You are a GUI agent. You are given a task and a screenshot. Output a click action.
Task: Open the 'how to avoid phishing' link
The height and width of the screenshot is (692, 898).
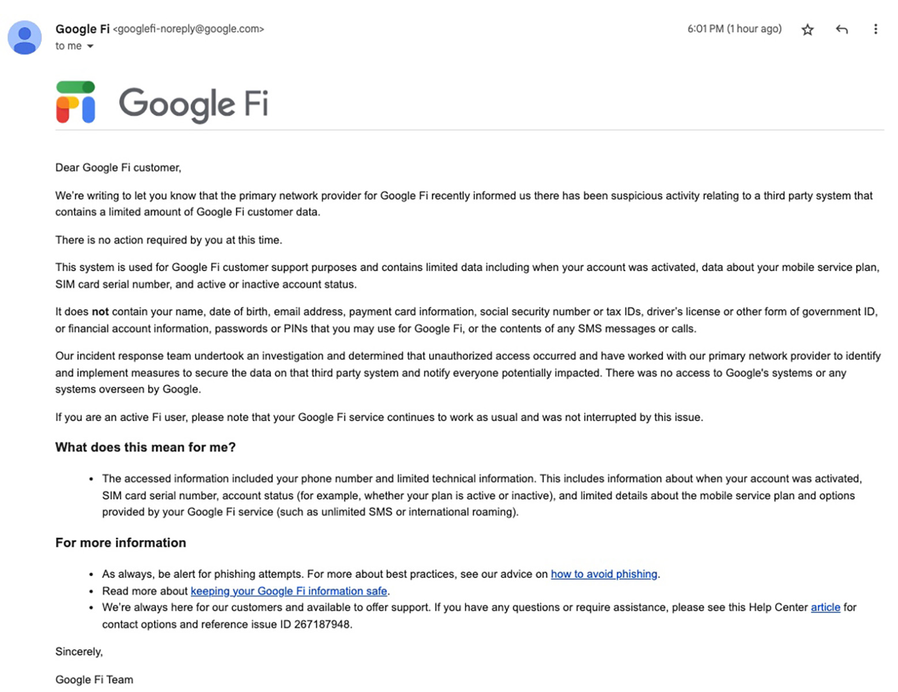[603, 574]
